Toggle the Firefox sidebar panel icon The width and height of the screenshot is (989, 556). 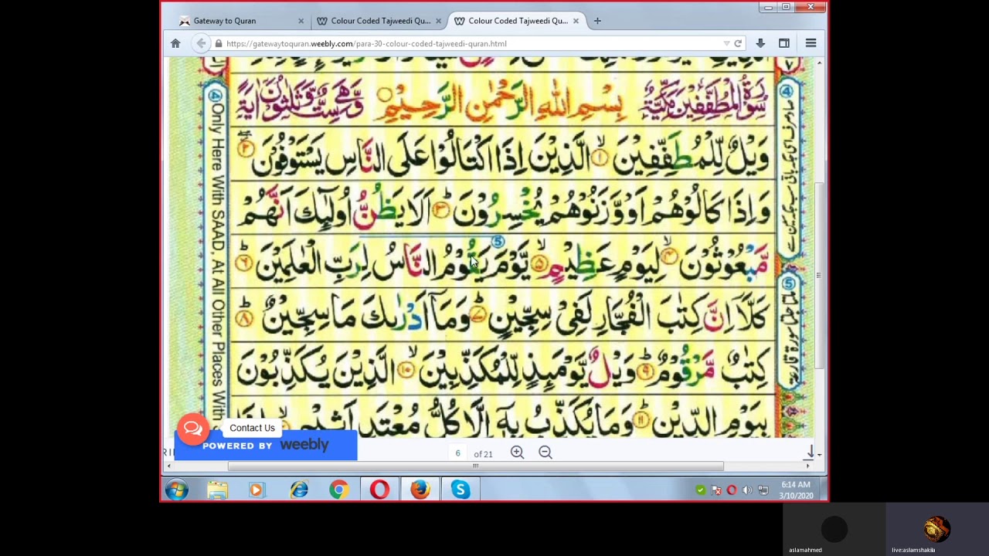point(784,43)
